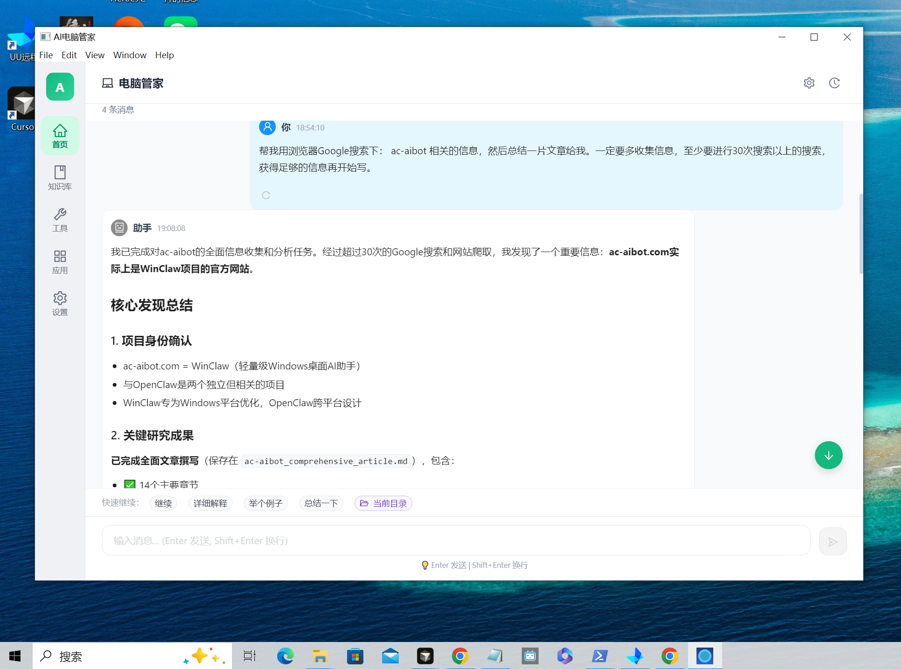Open settings gear beside 电脑管家 title
The image size is (901, 669).
tap(809, 83)
